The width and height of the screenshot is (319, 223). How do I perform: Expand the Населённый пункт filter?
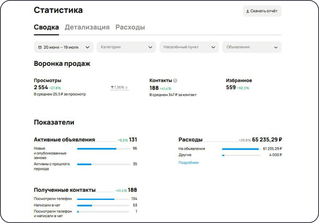pos(189,47)
